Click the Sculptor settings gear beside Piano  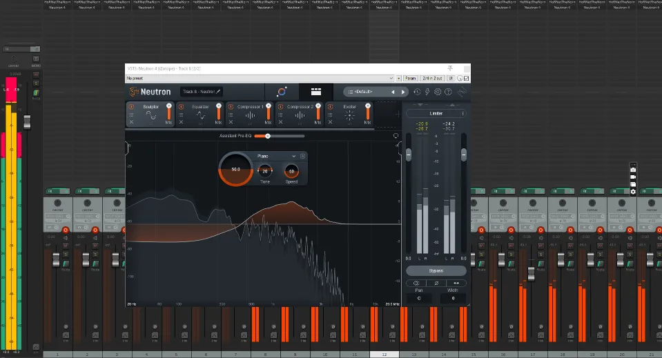(x=303, y=156)
